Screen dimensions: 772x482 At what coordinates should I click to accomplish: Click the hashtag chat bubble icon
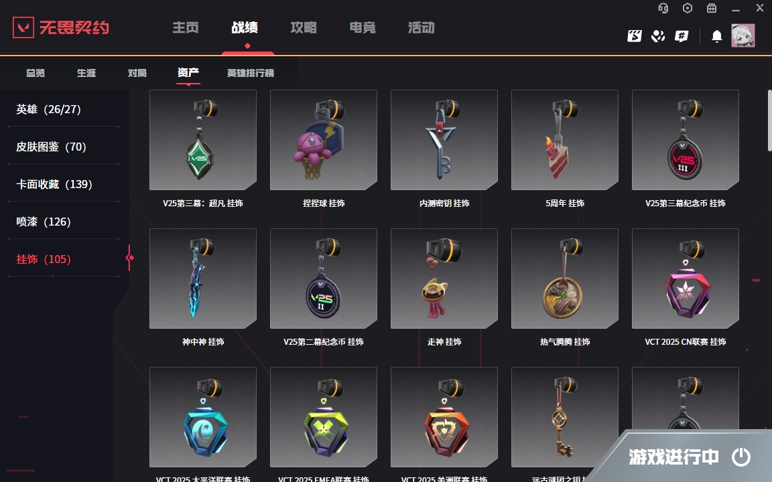click(x=682, y=36)
